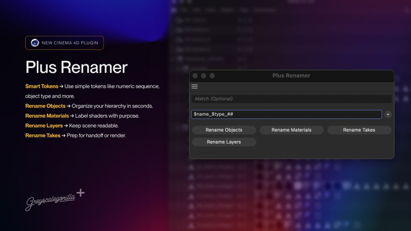Click 'Keep scene readable.' text
Viewport: 411px width, 231px height.
(x=94, y=126)
